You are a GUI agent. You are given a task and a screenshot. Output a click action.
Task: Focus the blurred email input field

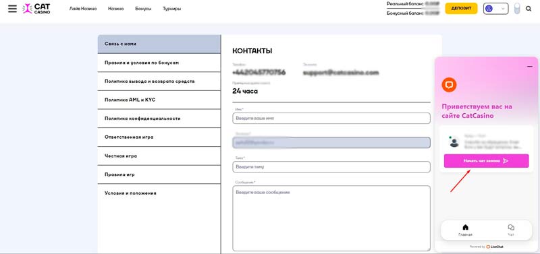pos(331,143)
